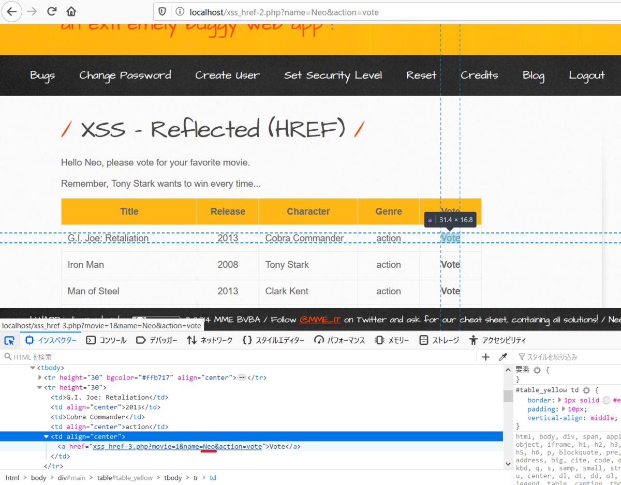Image resolution: width=621 pixels, height=485 pixels.
Task: Open the Bugs menu item
Action: [42, 75]
